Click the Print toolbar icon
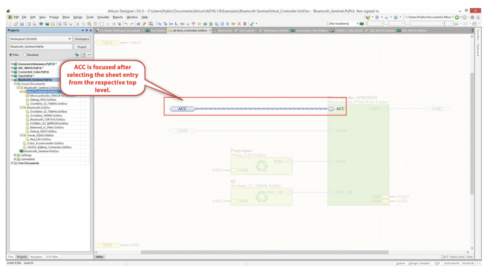The image size is (488, 268). [29, 24]
